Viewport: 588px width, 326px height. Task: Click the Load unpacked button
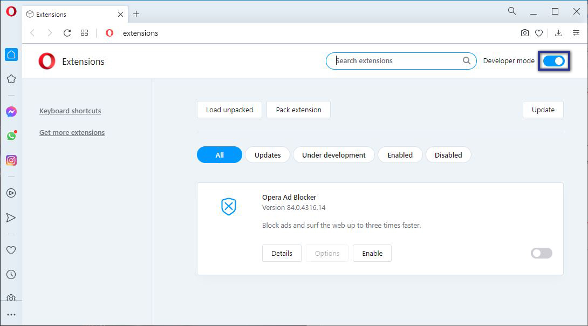[229, 110]
